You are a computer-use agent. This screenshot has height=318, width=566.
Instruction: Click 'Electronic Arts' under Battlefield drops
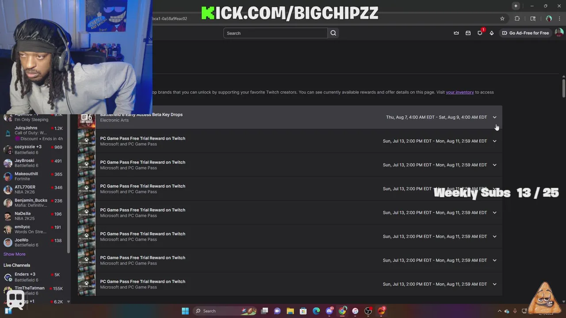115,120
